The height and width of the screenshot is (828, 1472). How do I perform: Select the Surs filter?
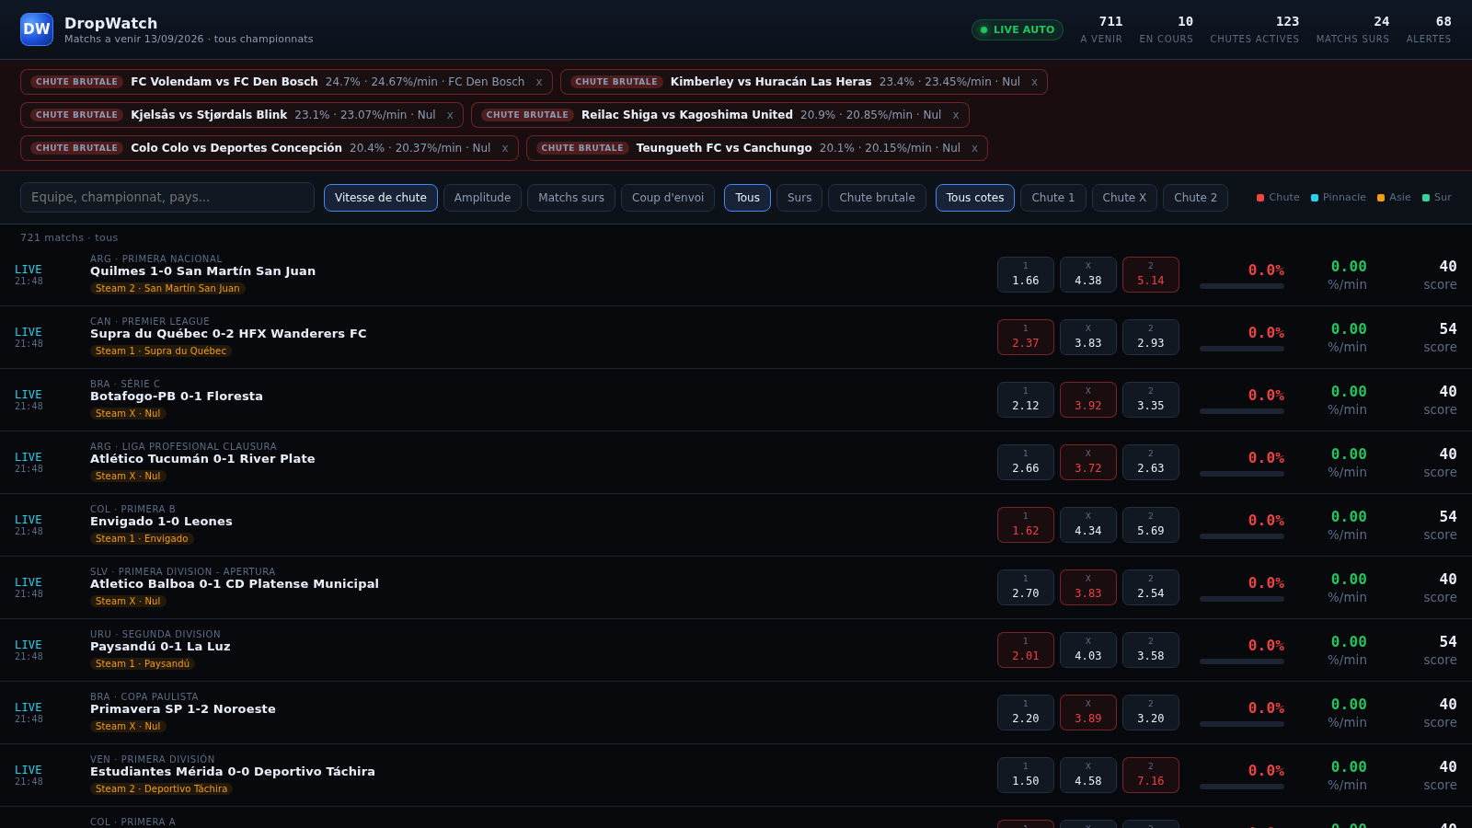point(799,198)
